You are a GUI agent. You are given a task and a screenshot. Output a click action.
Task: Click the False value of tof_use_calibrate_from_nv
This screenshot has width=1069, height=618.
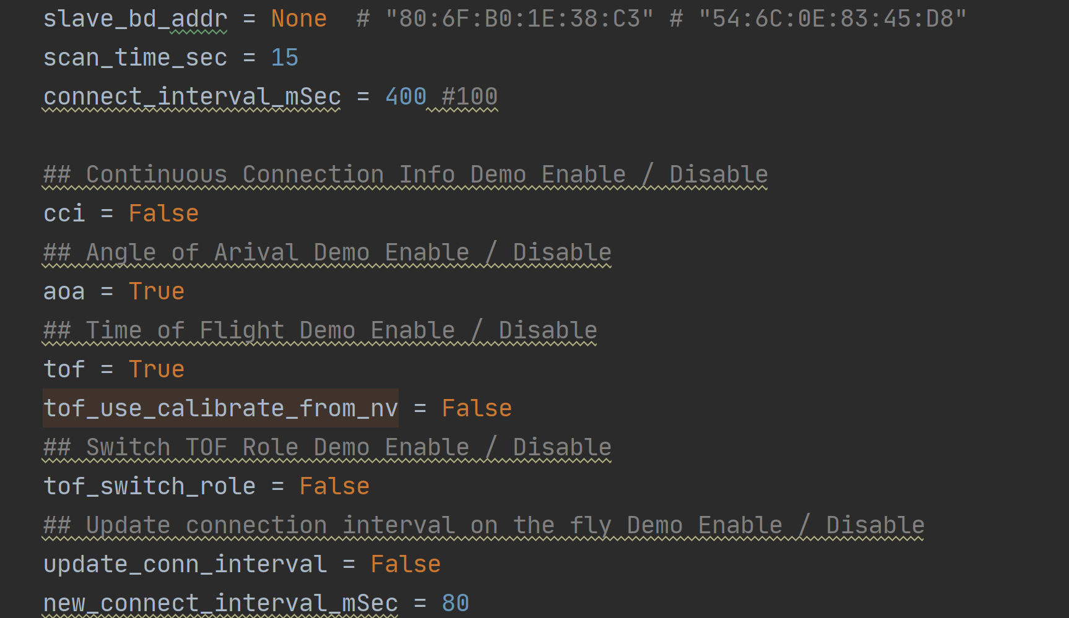(x=477, y=409)
